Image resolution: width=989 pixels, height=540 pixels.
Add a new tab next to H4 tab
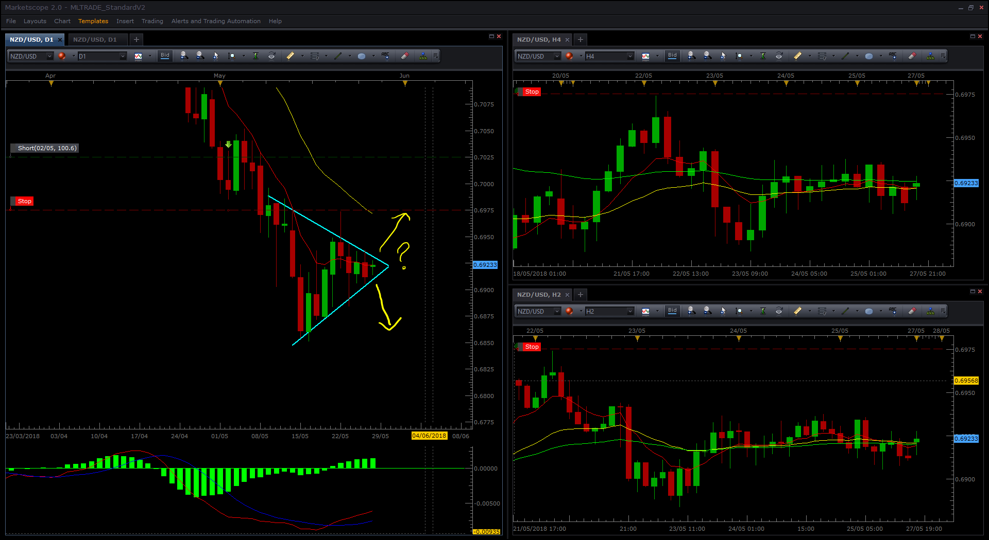click(x=581, y=40)
